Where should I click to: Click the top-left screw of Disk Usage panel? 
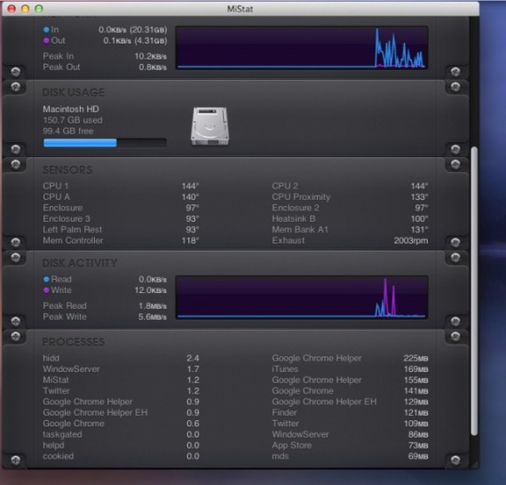coord(15,86)
